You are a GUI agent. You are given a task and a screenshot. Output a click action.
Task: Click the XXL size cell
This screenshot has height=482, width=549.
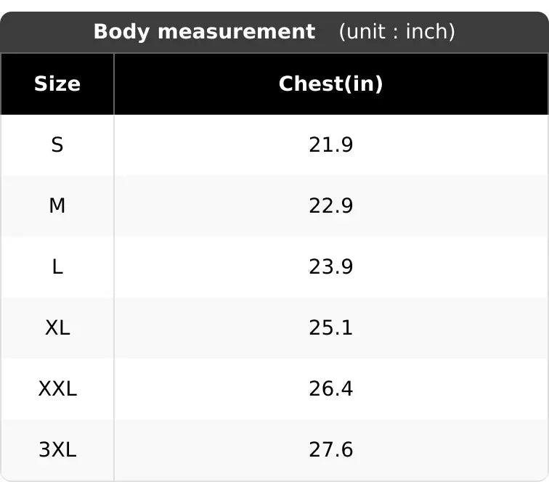coord(57,389)
